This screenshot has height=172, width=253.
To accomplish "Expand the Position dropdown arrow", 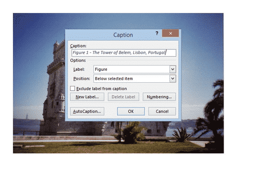I will pyautogui.click(x=172, y=78).
